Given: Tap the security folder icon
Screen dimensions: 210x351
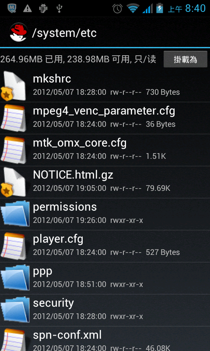Looking at the screenshot, I should tap(15, 310).
